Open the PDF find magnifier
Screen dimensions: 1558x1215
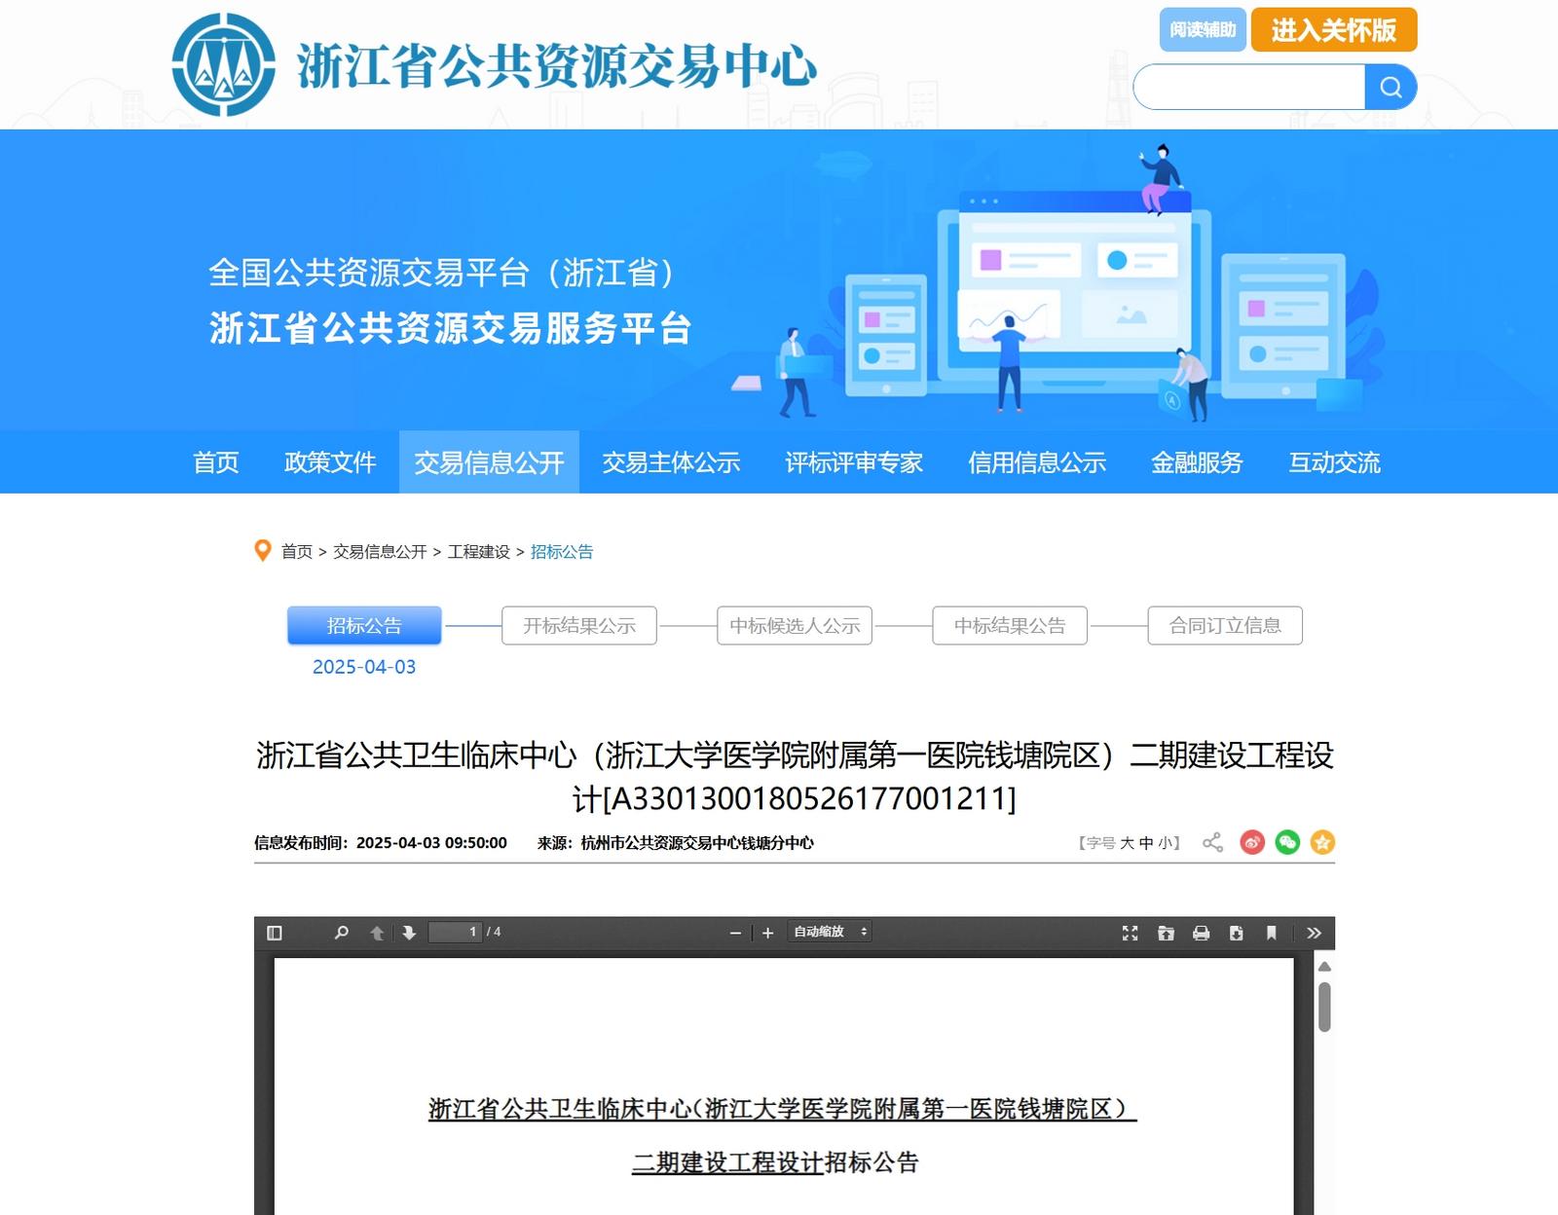pos(341,933)
